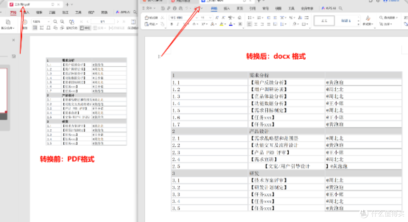Screen dimensions: 408x222
Task: Open 开始 tab in PDF window
Action: pyautogui.click(x=13, y=12)
